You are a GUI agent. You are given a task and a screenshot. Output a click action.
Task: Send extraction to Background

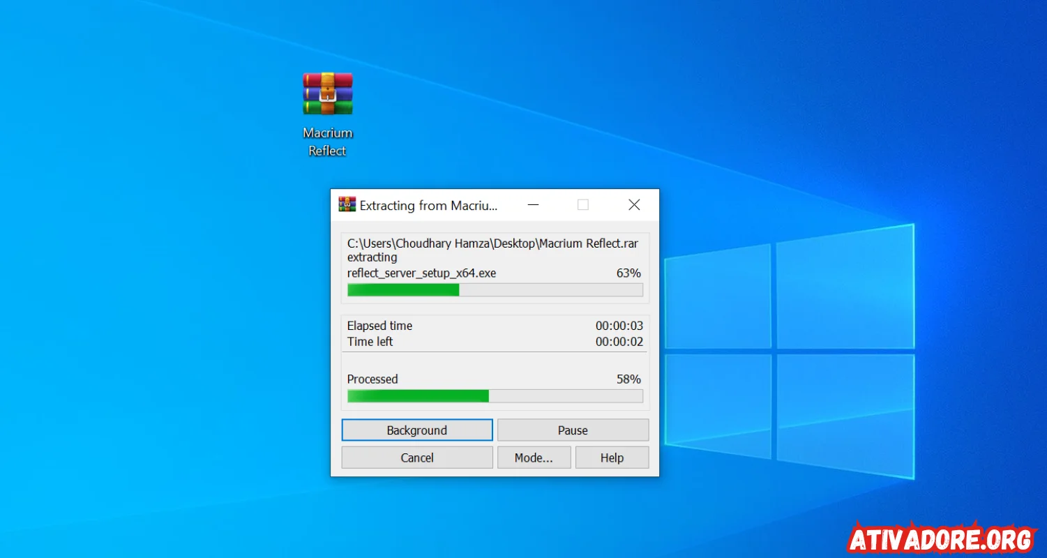tap(417, 430)
